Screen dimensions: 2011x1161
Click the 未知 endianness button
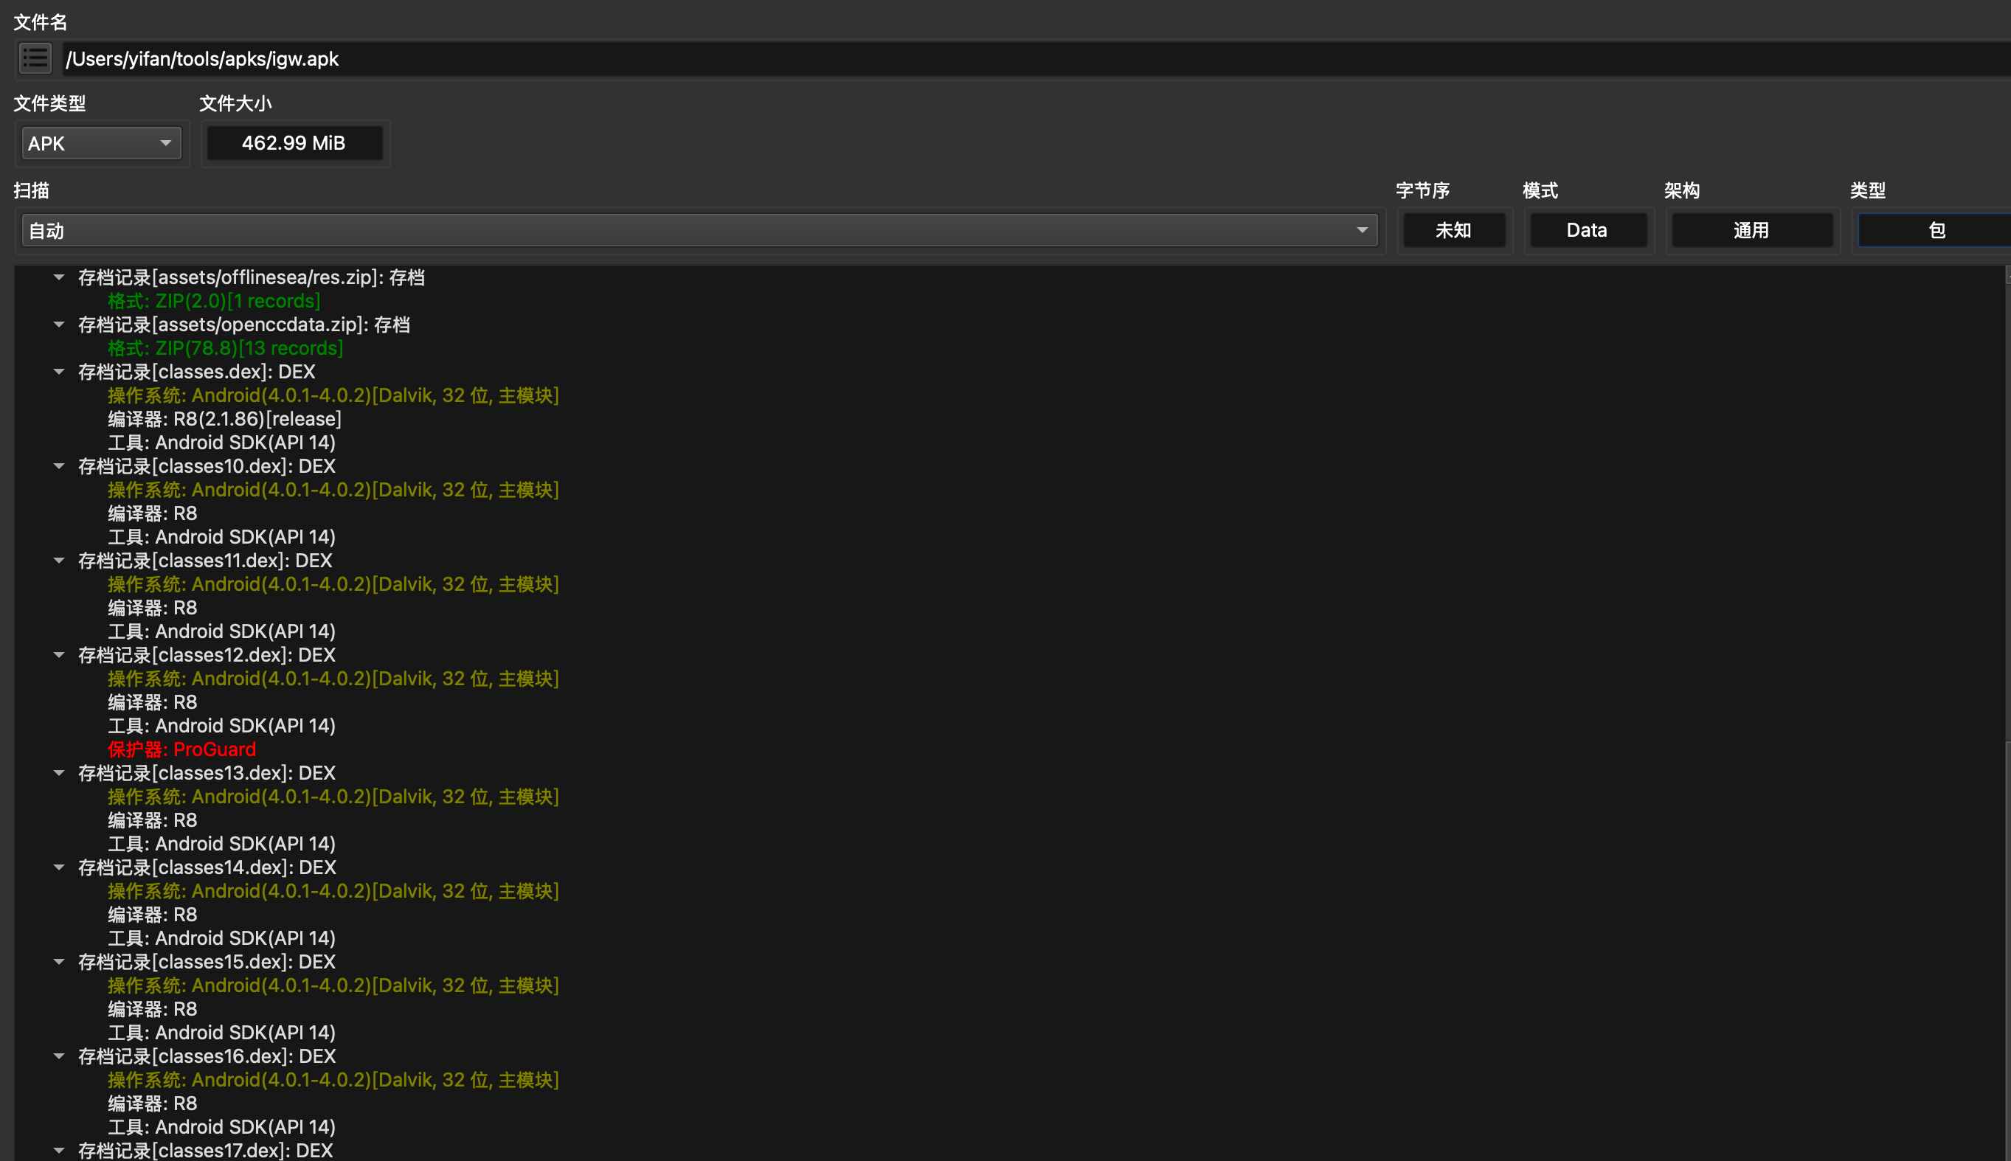[x=1453, y=230]
